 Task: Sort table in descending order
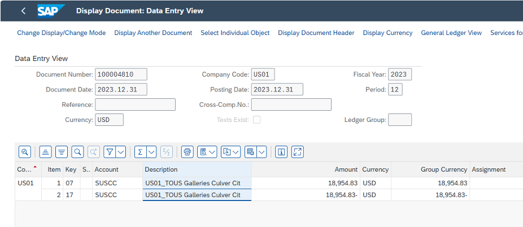pyautogui.click(x=62, y=151)
